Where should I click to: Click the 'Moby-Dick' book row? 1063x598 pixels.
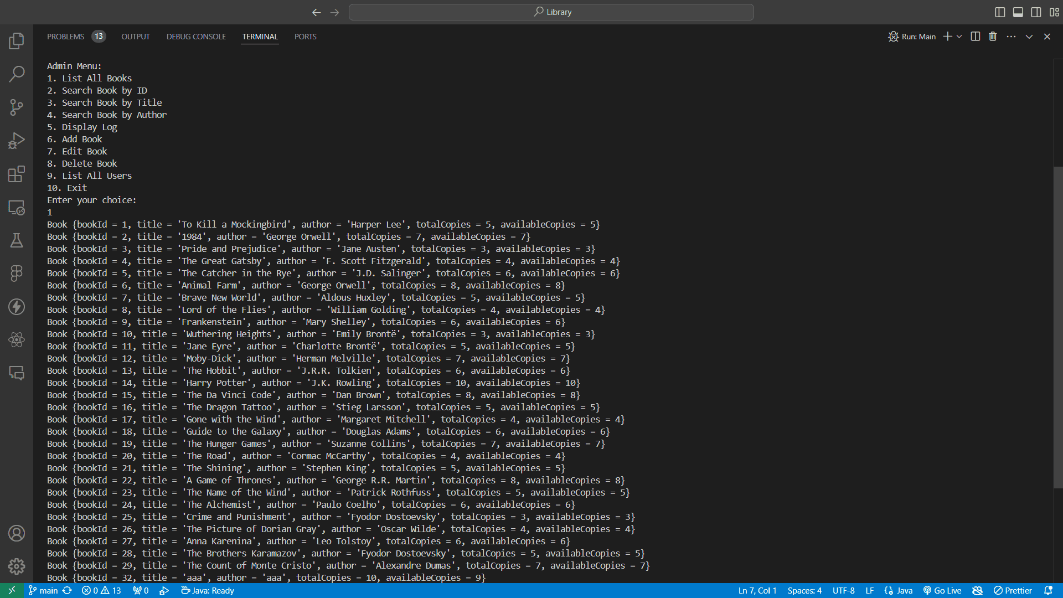(x=308, y=359)
